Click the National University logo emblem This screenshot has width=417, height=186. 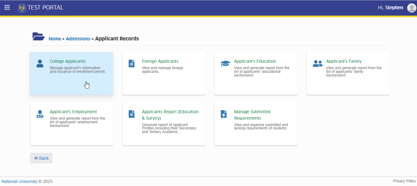(22, 8)
